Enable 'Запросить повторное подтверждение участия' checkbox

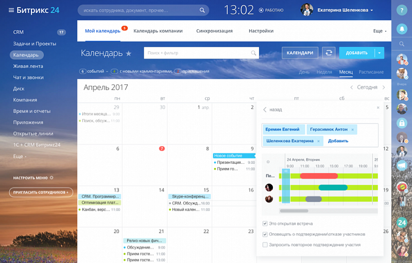click(x=265, y=245)
